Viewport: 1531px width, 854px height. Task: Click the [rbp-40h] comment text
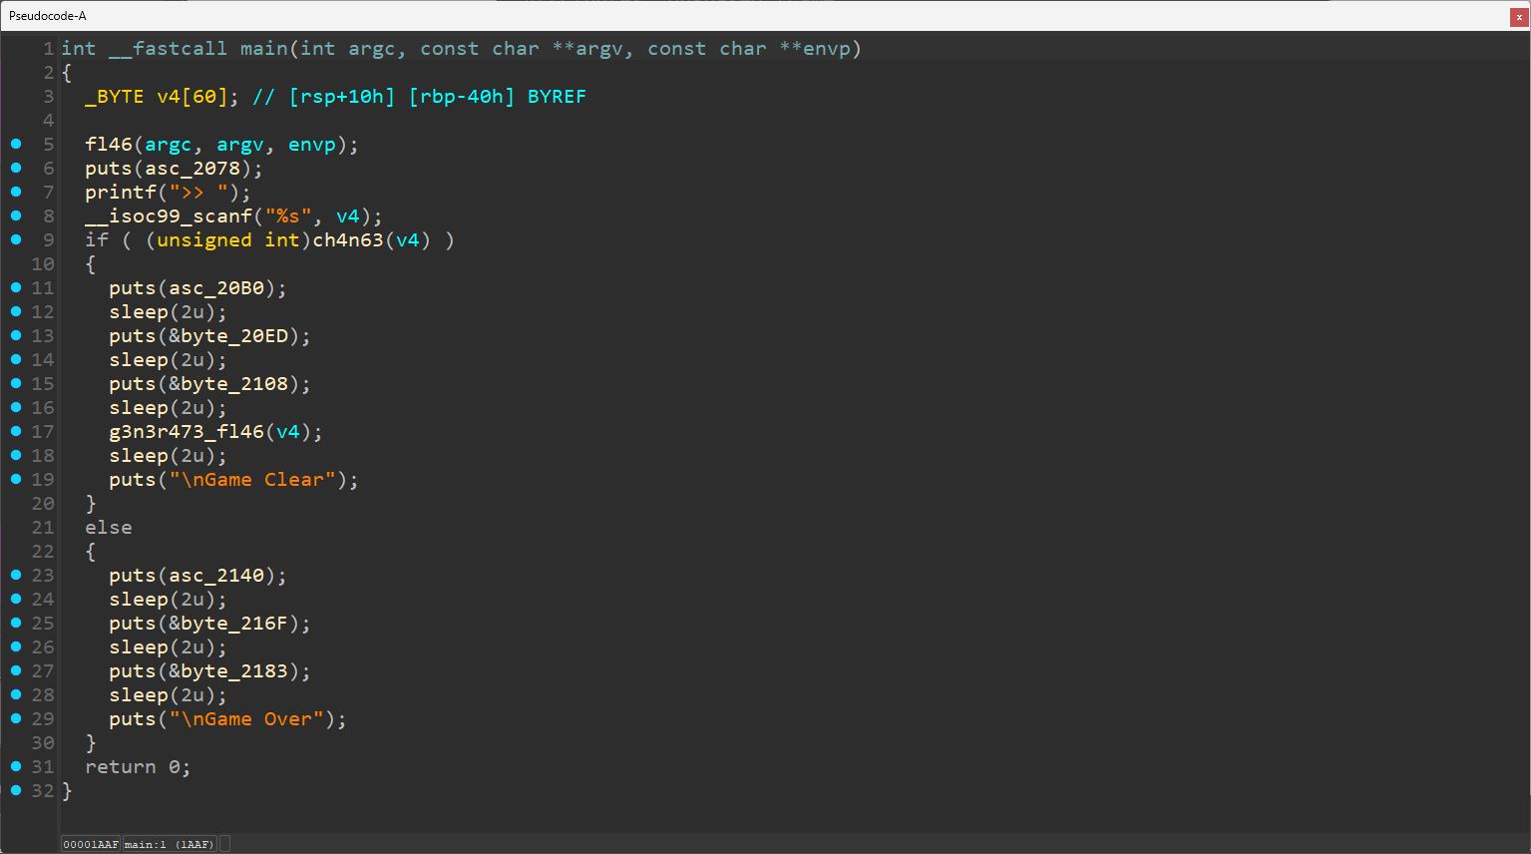point(462,97)
